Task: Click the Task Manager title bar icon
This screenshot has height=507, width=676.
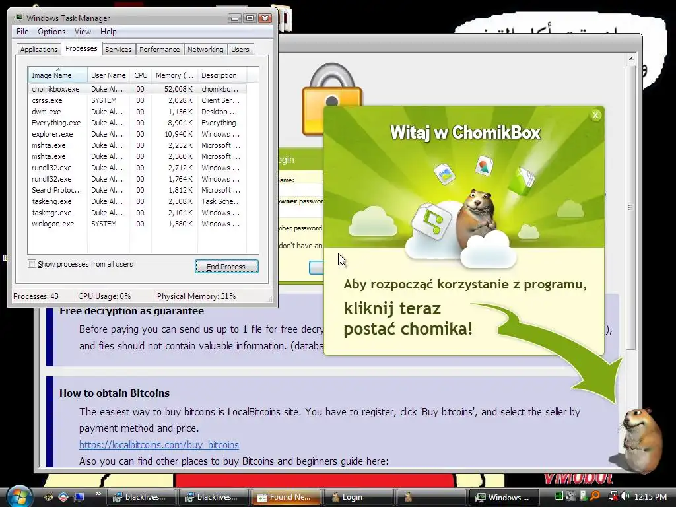Action: click(x=18, y=18)
